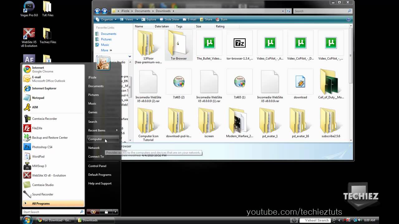Launch Photoshop CS4
This screenshot has height=224, width=399.
pos(53,147)
